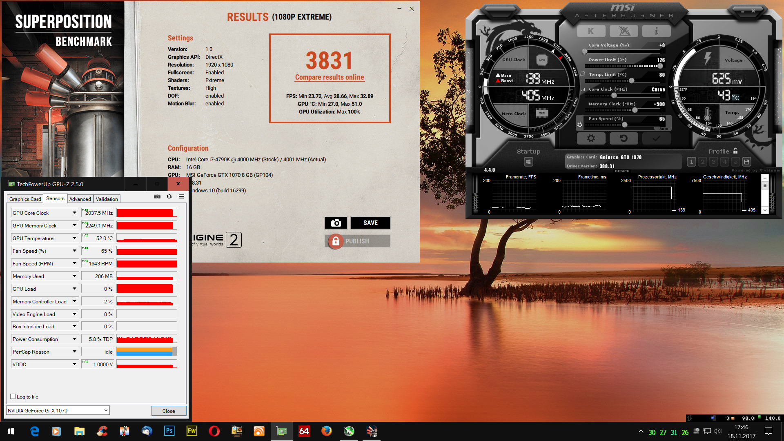Click the save profile floppy icon
Image resolution: width=784 pixels, height=441 pixels.
click(746, 162)
